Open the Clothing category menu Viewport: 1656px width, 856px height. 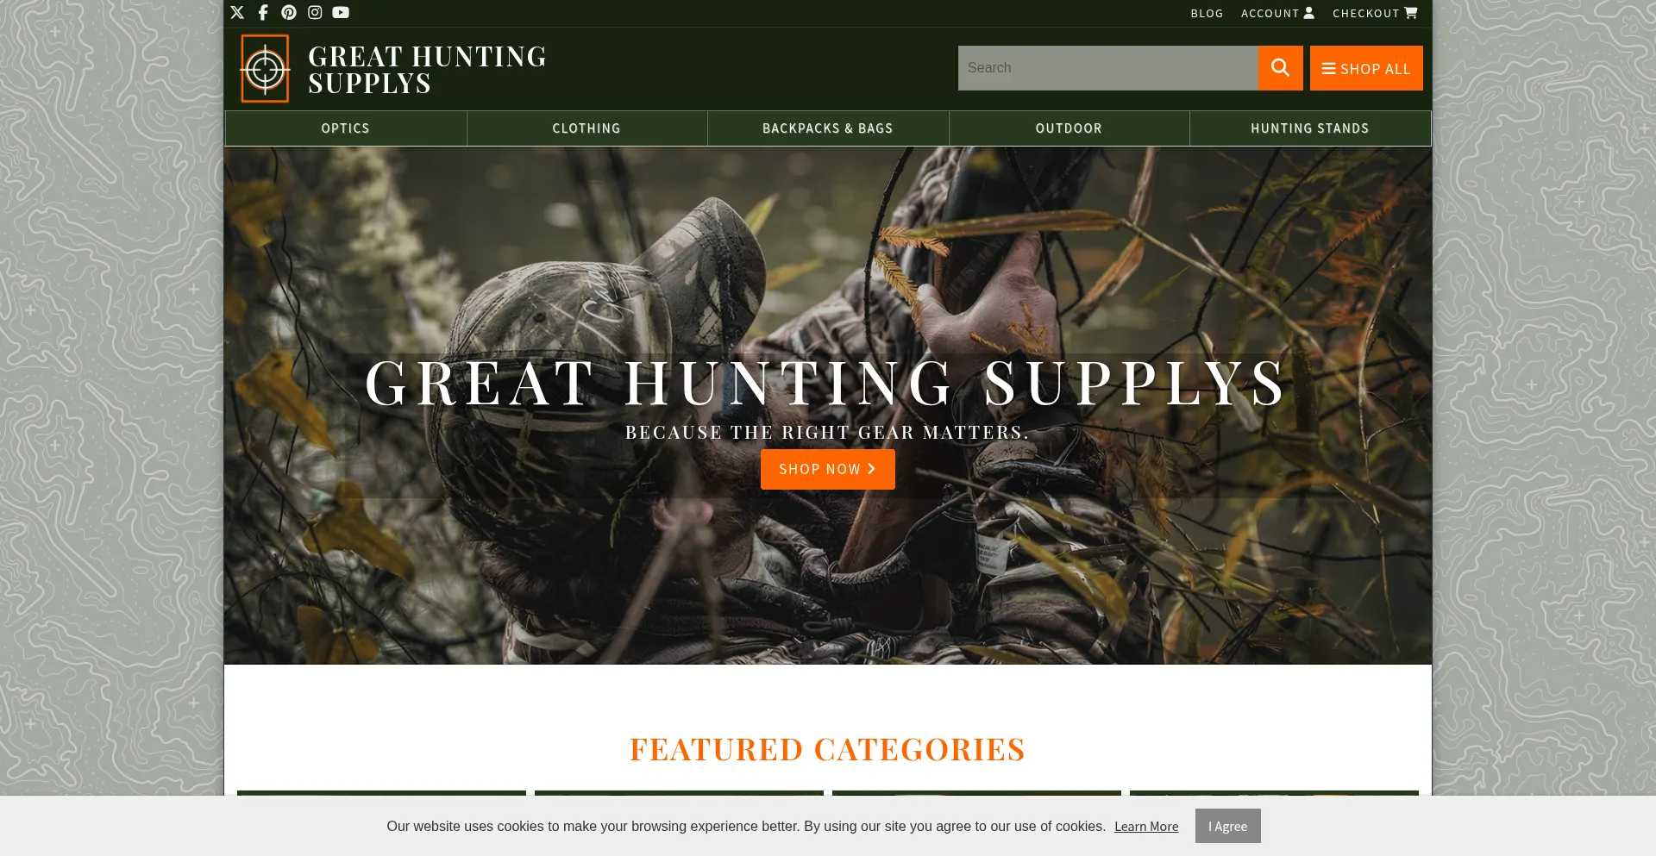click(586, 128)
